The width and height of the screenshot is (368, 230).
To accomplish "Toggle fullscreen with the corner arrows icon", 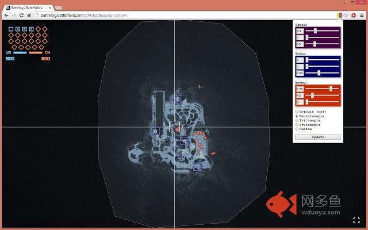I will point(356,220).
